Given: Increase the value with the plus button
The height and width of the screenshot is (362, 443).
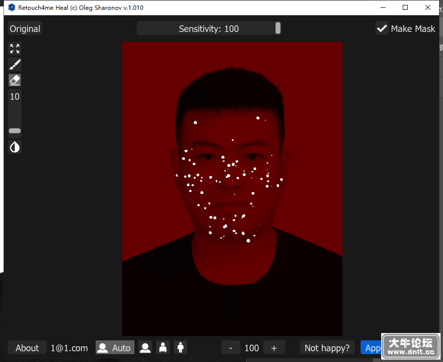Looking at the screenshot, I should [274, 348].
